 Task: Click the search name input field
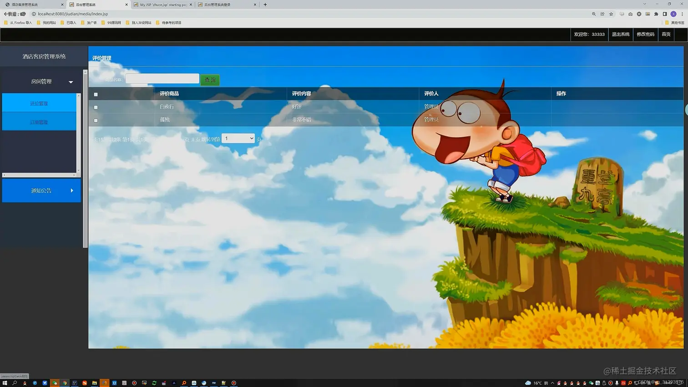click(162, 79)
